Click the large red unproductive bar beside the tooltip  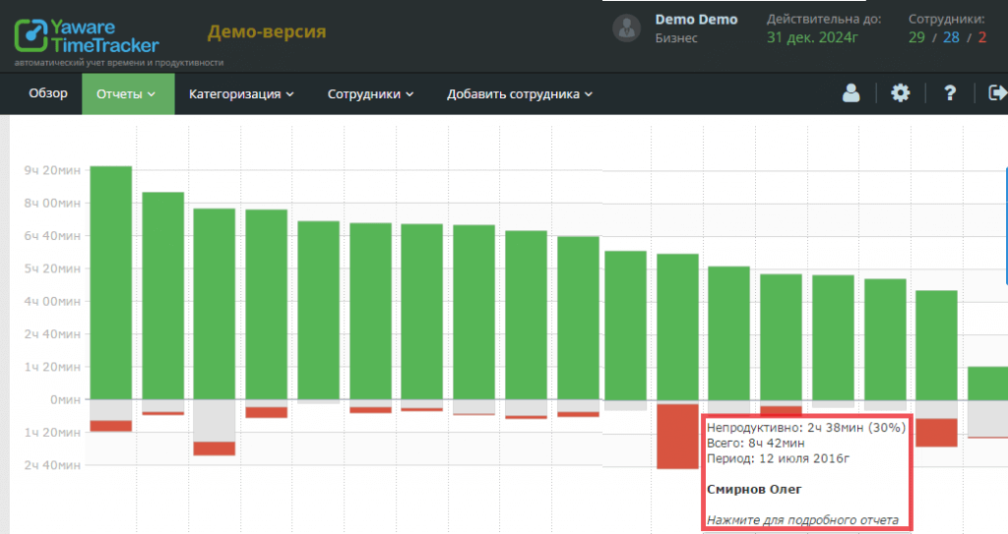coord(677,436)
